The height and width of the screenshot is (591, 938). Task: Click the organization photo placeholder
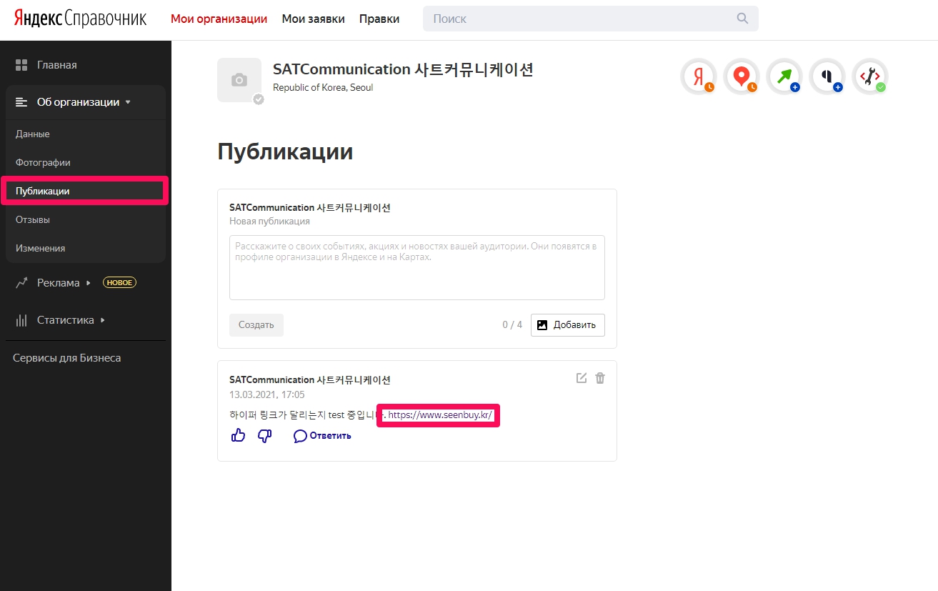pos(239,80)
